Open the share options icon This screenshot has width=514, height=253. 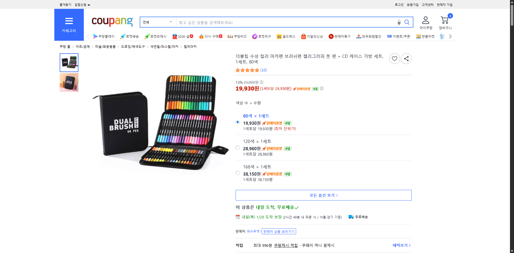pyautogui.click(x=406, y=58)
